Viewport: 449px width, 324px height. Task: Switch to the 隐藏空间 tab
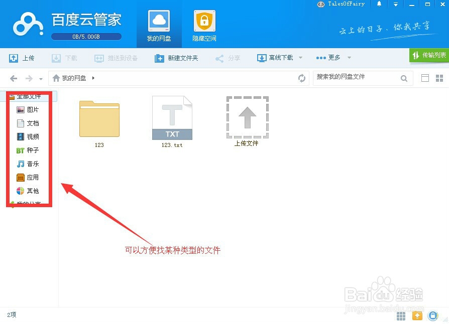[x=203, y=24]
